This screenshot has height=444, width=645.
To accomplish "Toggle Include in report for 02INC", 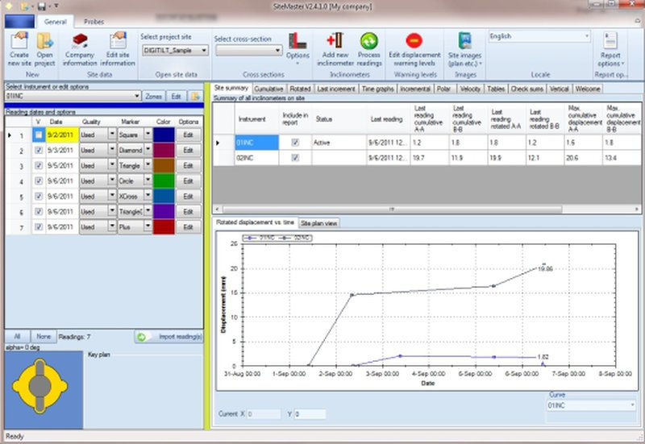I will (295, 157).
